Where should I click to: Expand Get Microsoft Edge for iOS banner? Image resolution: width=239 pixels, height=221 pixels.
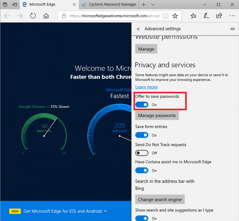[x=105, y=211]
